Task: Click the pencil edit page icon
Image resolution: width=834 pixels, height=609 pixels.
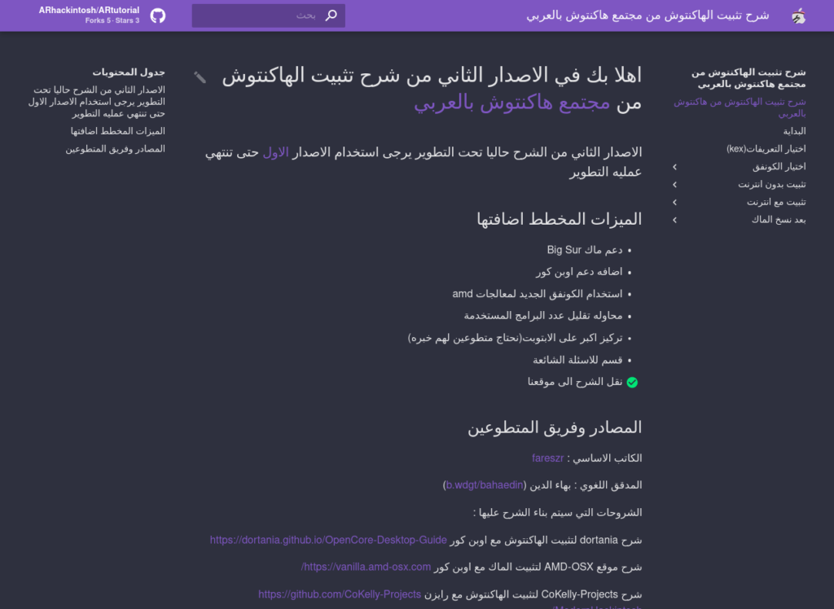Action: [200, 77]
